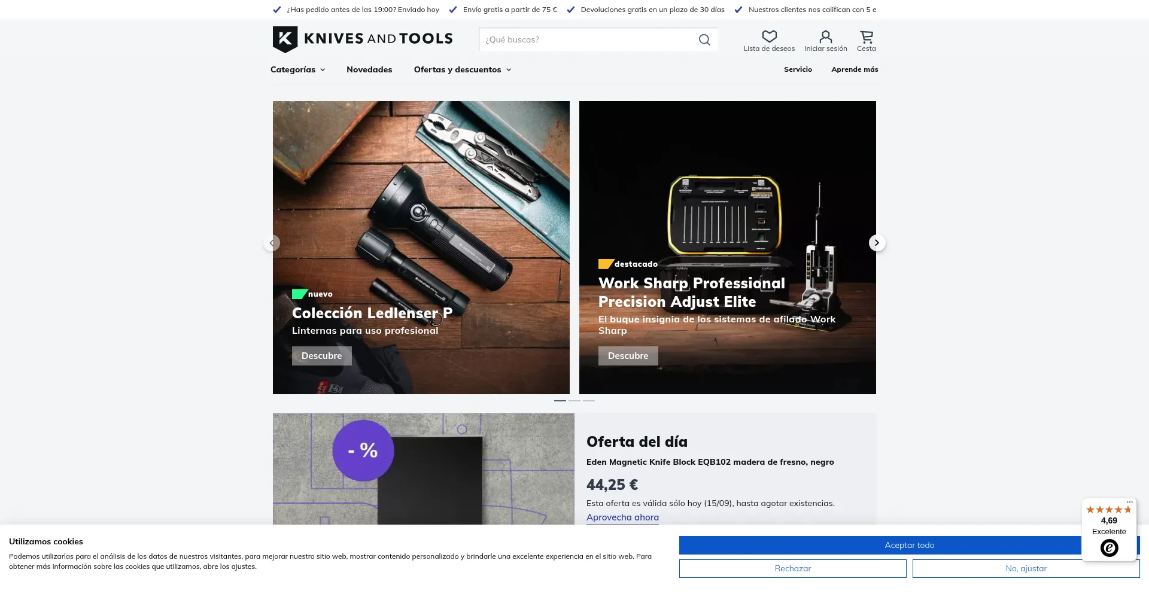Click Linternas para uso profesional subtitle
The image size is (1149, 594).
(x=365, y=330)
